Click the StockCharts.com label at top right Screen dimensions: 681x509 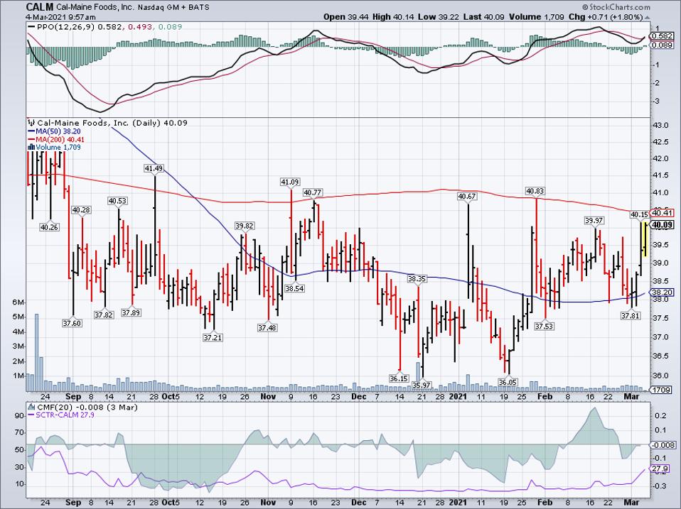point(616,7)
